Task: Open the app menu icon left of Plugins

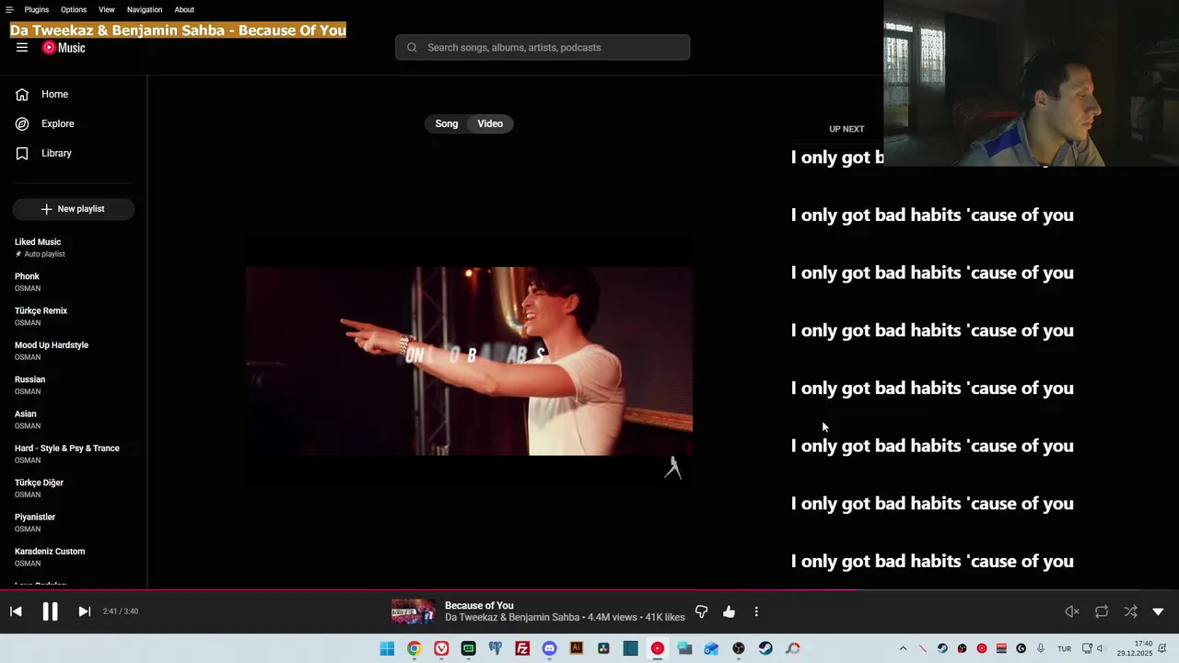Action: pyautogui.click(x=9, y=9)
